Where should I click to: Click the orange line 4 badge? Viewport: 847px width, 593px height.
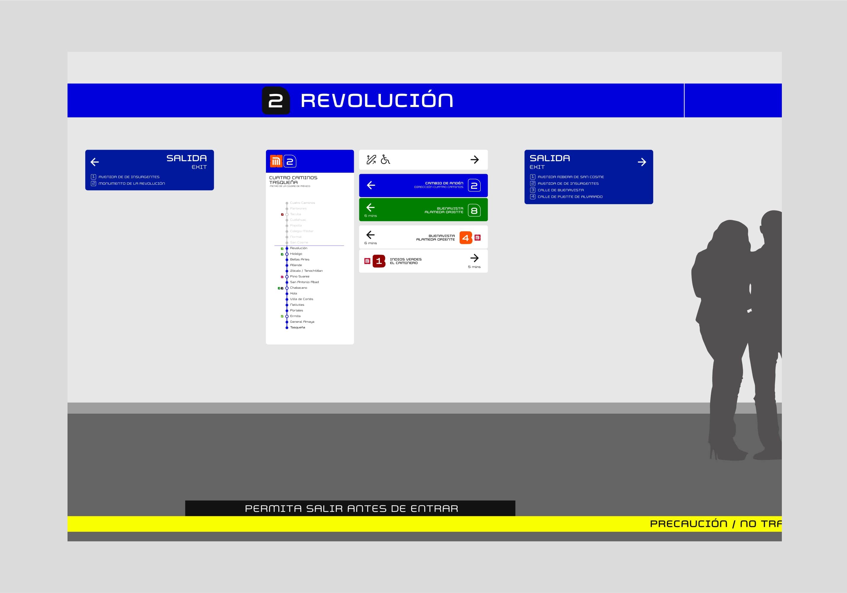(x=466, y=238)
